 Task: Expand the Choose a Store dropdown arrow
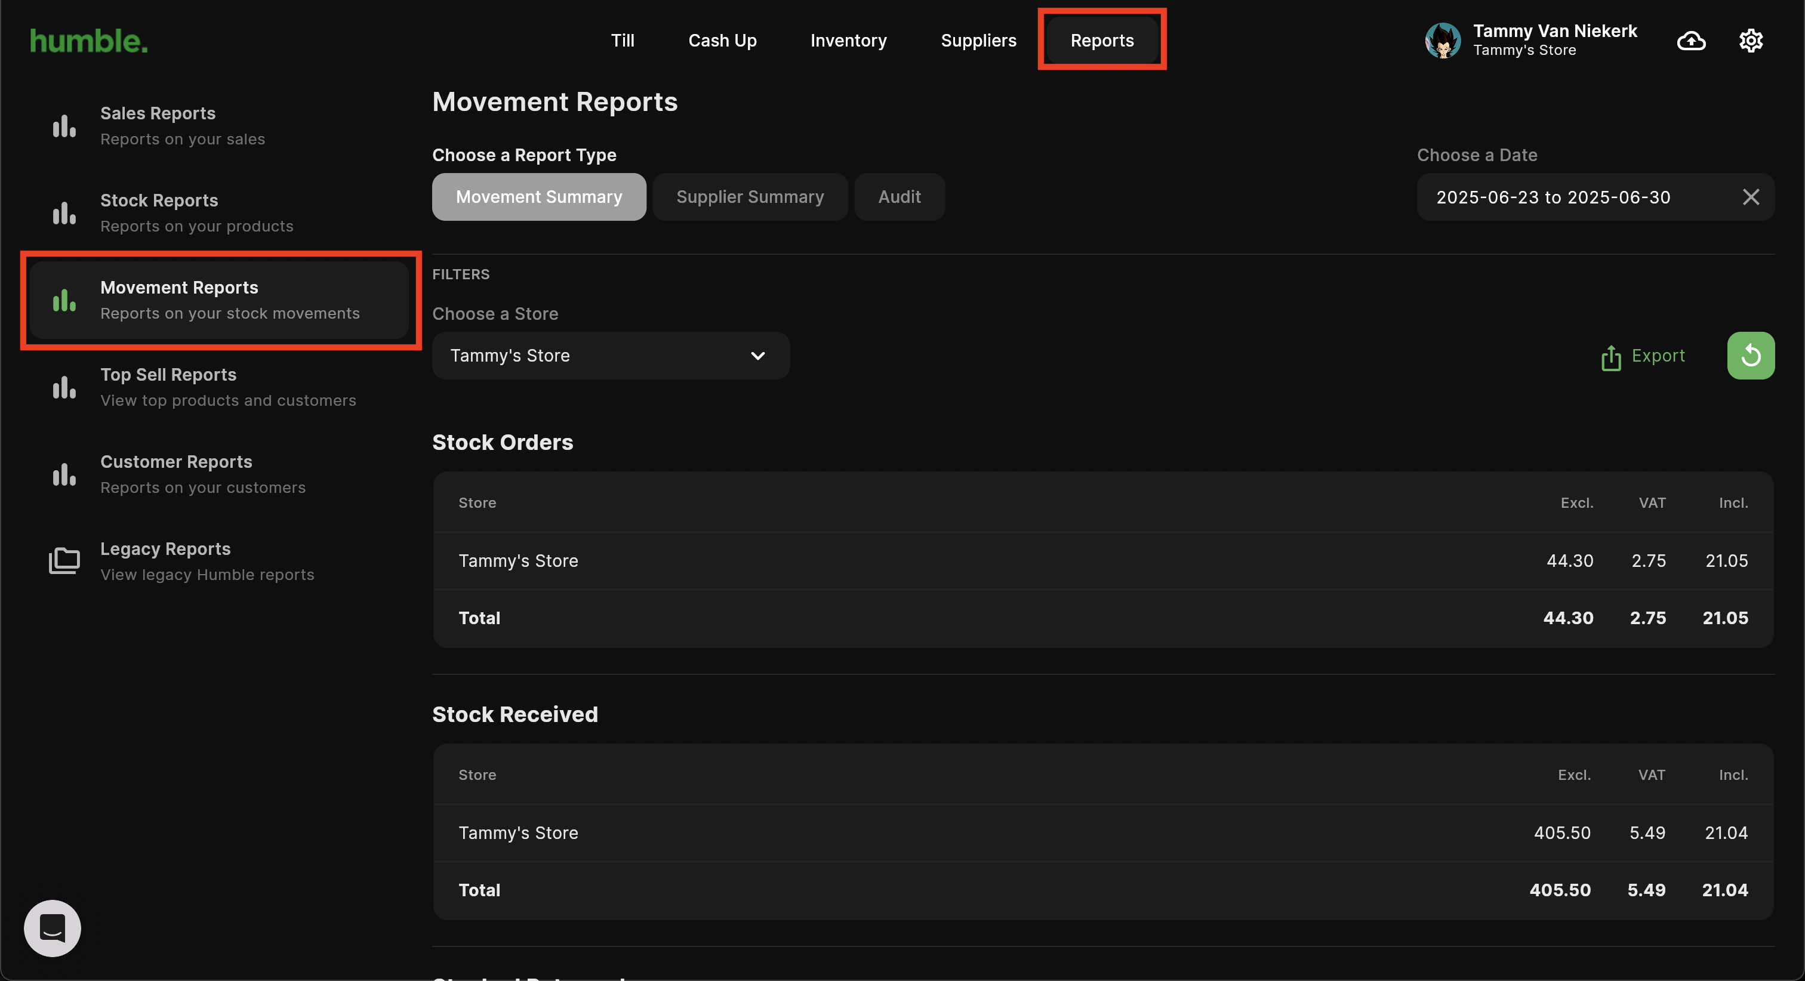pos(757,355)
